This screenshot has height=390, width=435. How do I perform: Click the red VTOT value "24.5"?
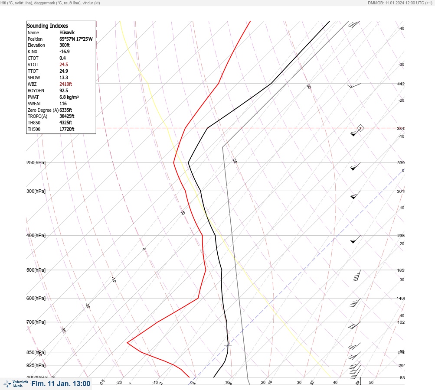[x=63, y=65]
